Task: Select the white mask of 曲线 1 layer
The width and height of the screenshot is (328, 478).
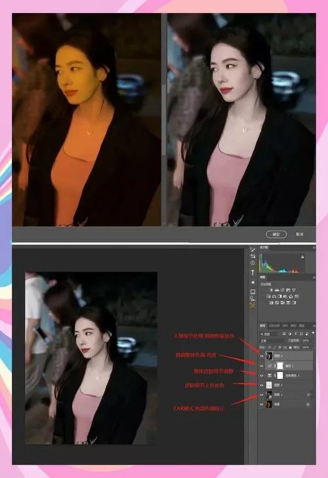Action: 280,366
